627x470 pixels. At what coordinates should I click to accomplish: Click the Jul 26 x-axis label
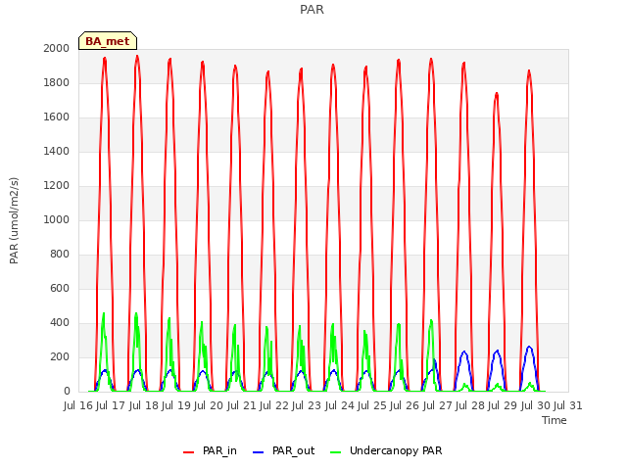(x=405, y=406)
